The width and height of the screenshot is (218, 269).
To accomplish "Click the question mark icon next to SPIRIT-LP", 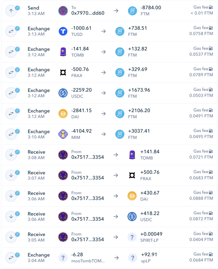I will [132, 237].
